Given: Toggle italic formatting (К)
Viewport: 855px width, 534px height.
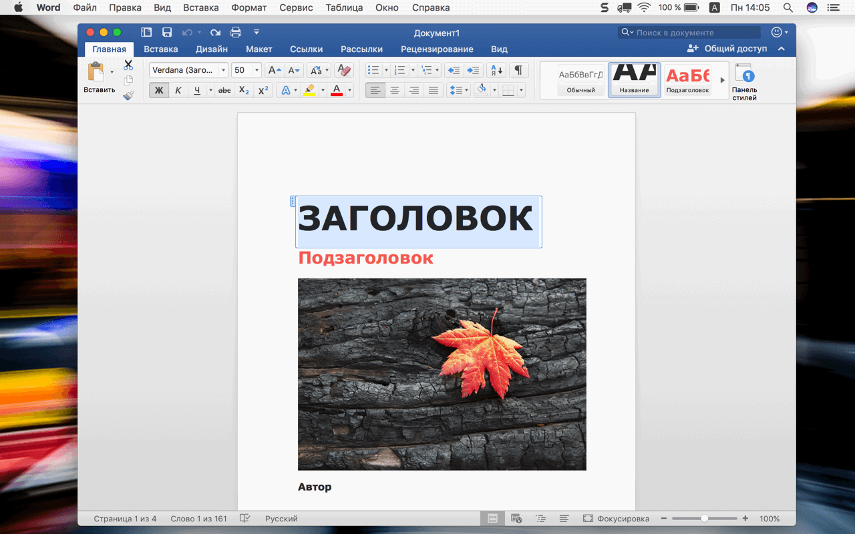Looking at the screenshot, I should [x=178, y=90].
